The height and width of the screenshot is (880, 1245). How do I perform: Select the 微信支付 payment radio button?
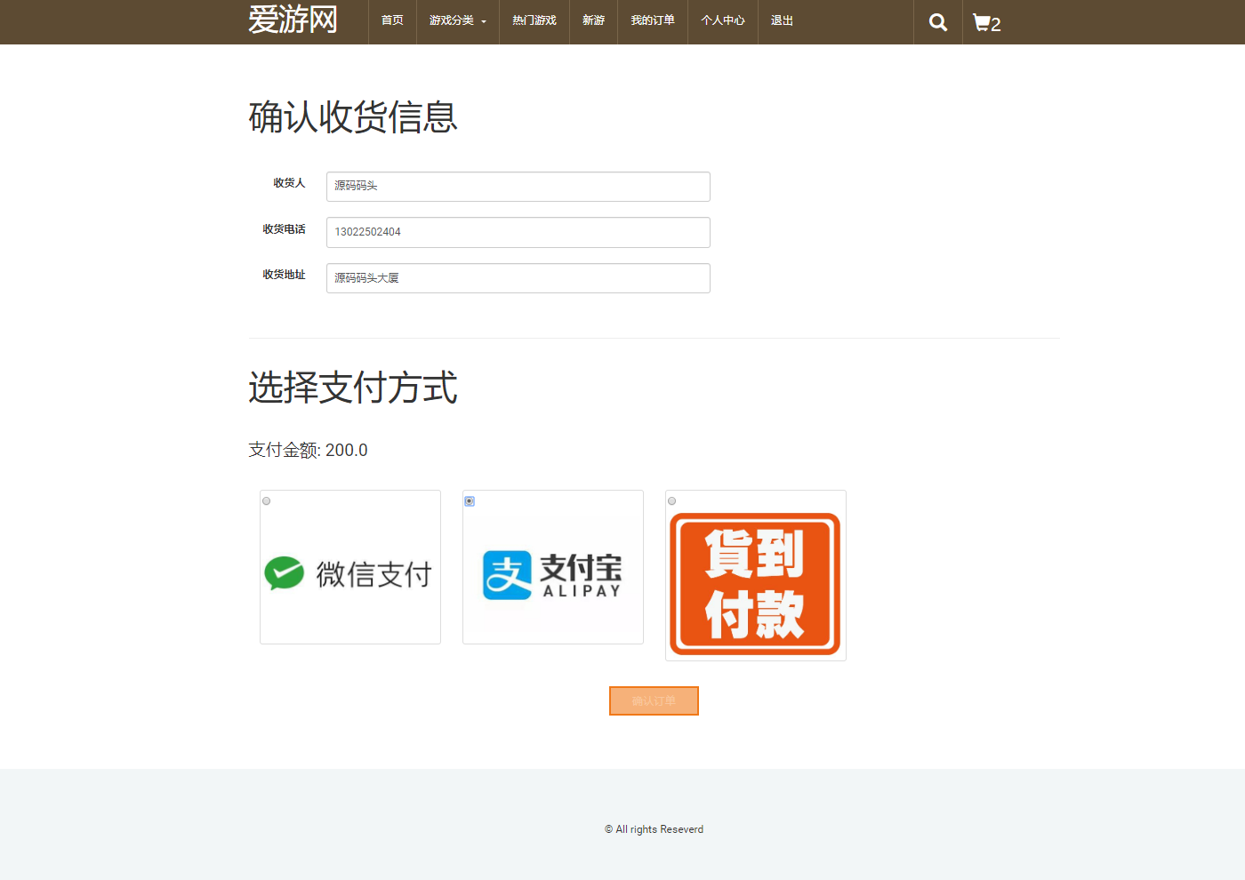266,500
